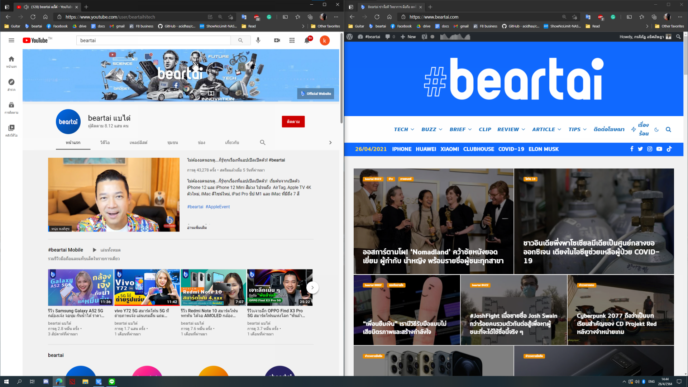This screenshot has width=688, height=387.
Task: Open beartai Twitter social icon
Action: [x=640, y=149]
